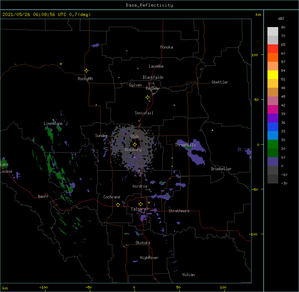Click the Okotoks town label
Viewport: 299px width, 292px height.
143,243
